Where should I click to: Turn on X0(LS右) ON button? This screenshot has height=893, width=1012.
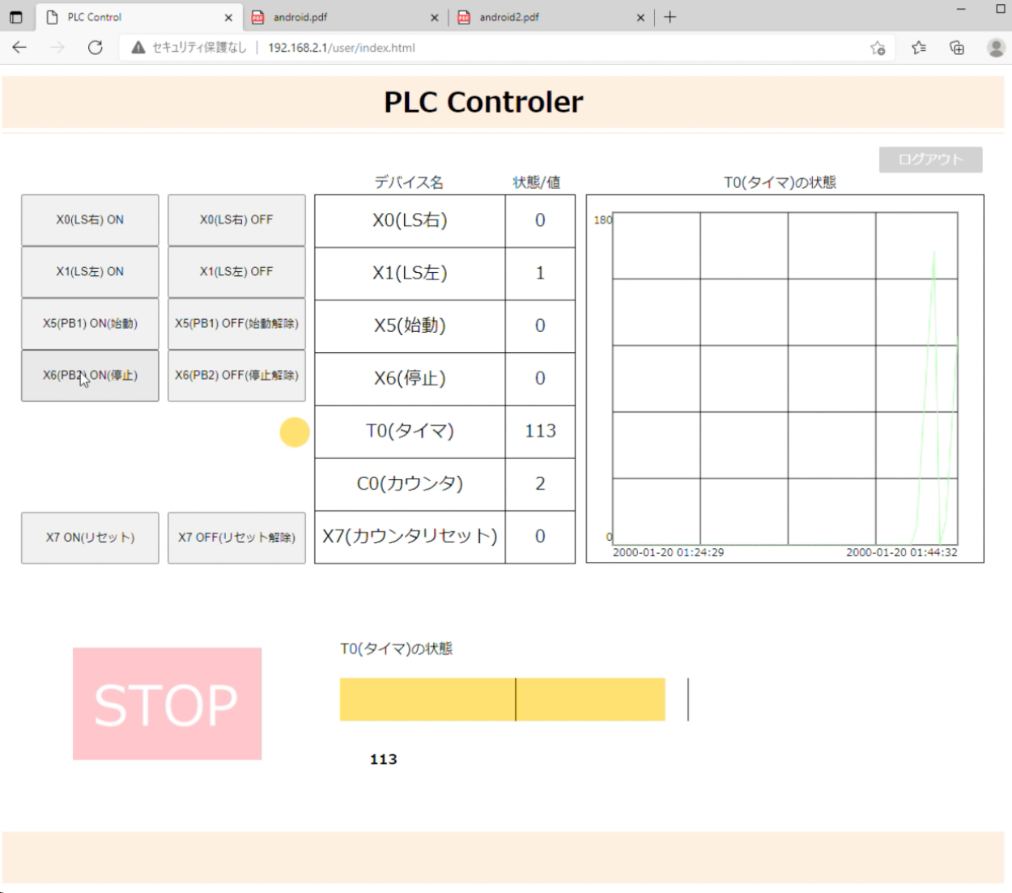[x=90, y=220]
